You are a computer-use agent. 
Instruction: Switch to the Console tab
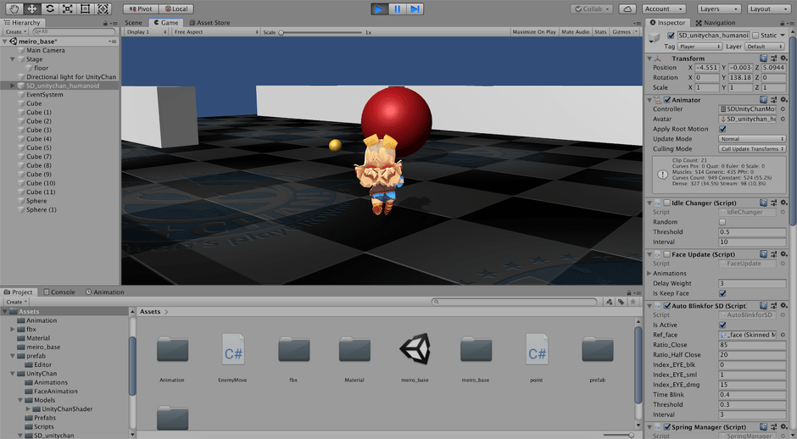[59, 292]
